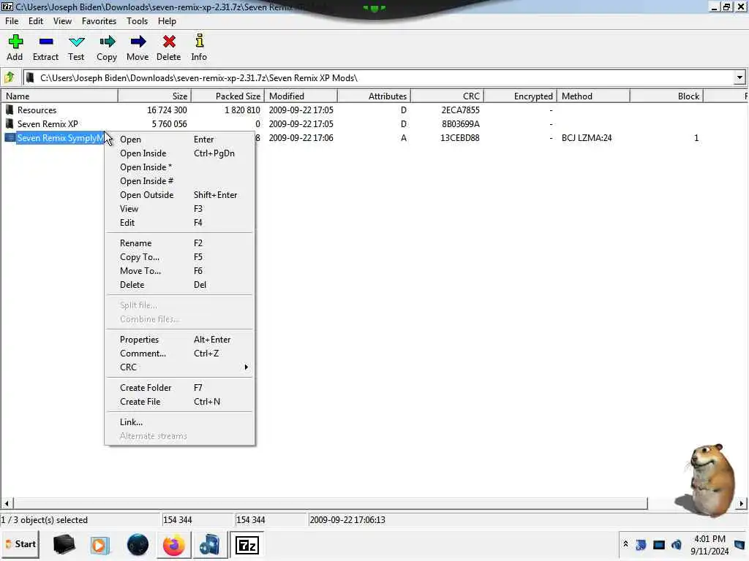
Task: Choose Open Inside * in context menu
Action: [180, 167]
